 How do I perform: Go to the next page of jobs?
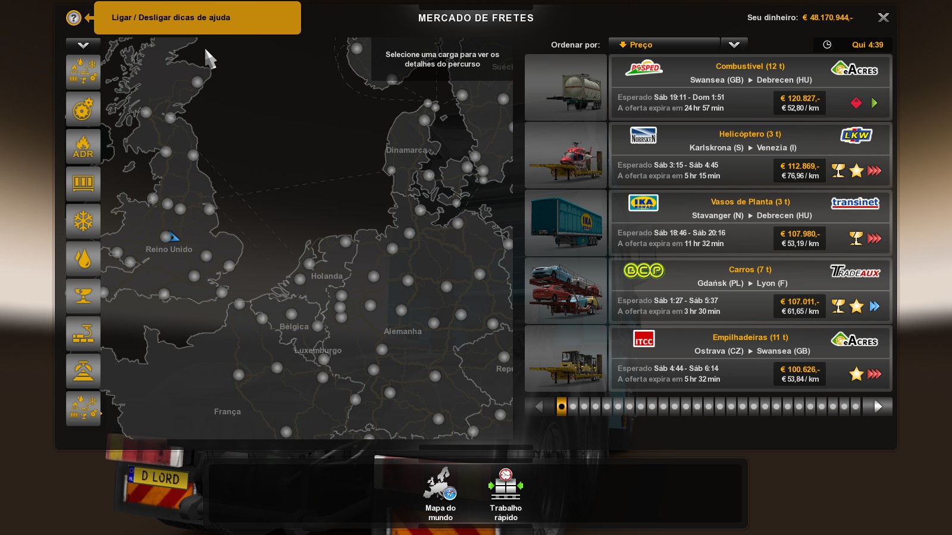(878, 407)
